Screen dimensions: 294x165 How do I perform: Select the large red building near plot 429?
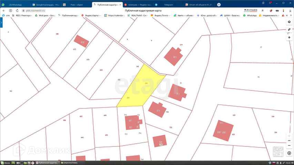tap(223, 131)
